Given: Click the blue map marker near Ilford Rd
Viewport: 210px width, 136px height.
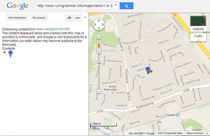Looking at the screenshot, I should pyautogui.click(x=148, y=70).
